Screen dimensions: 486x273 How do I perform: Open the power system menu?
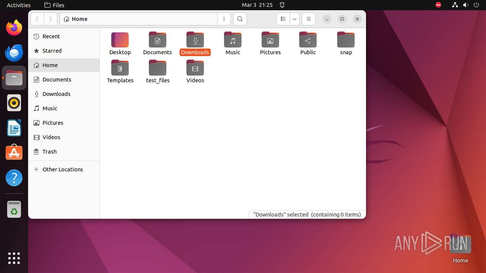coord(476,5)
